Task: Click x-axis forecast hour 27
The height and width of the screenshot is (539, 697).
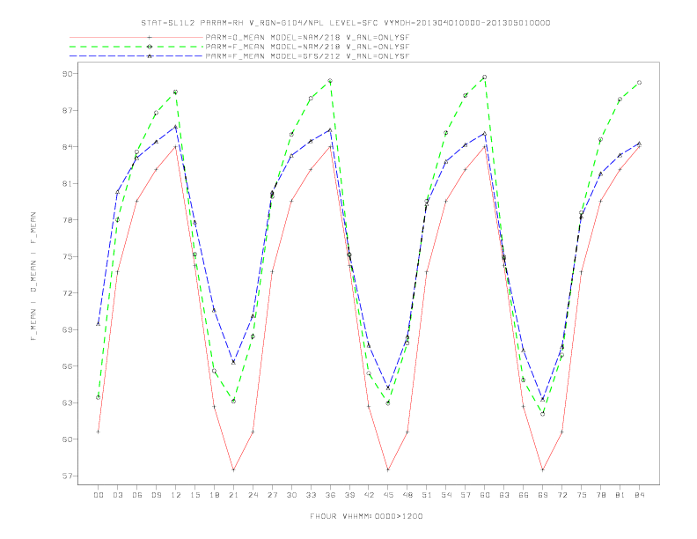Action: (273, 495)
